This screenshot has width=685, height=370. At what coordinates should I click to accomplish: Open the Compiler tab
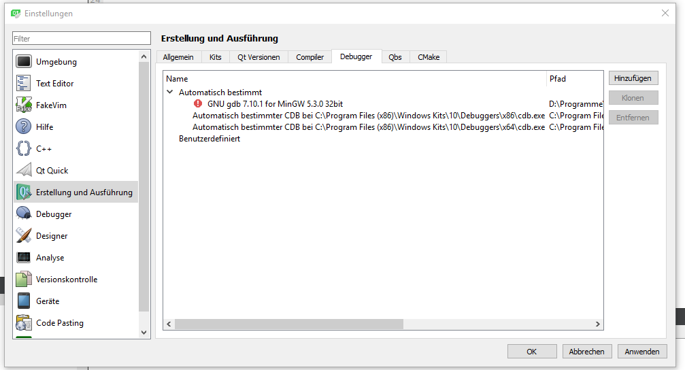click(x=310, y=57)
